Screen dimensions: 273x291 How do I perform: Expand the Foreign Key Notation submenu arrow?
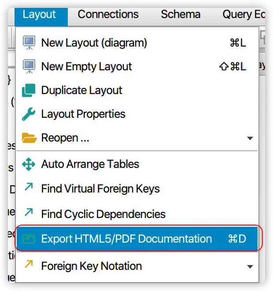[250, 267]
